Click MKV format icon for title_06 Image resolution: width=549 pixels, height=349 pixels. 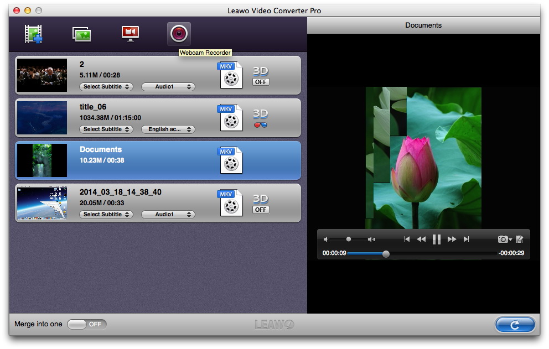pyautogui.click(x=230, y=118)
